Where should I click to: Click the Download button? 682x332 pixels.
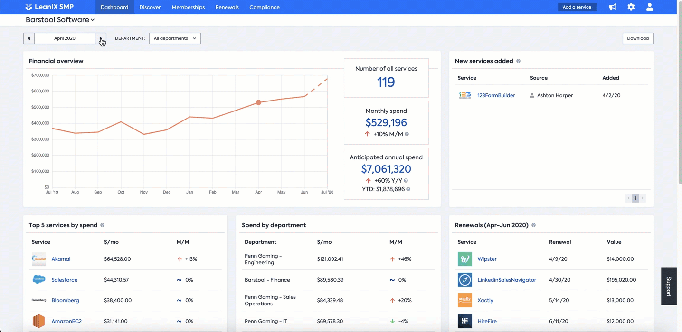[x=638, y=38]
